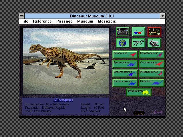Select the Allosaurus button
183x137 pixels.
(125, 55)
